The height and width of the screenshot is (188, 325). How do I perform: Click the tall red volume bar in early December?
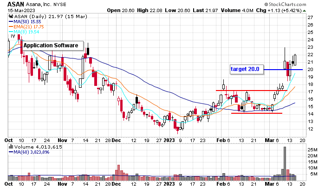pos(118,173)
